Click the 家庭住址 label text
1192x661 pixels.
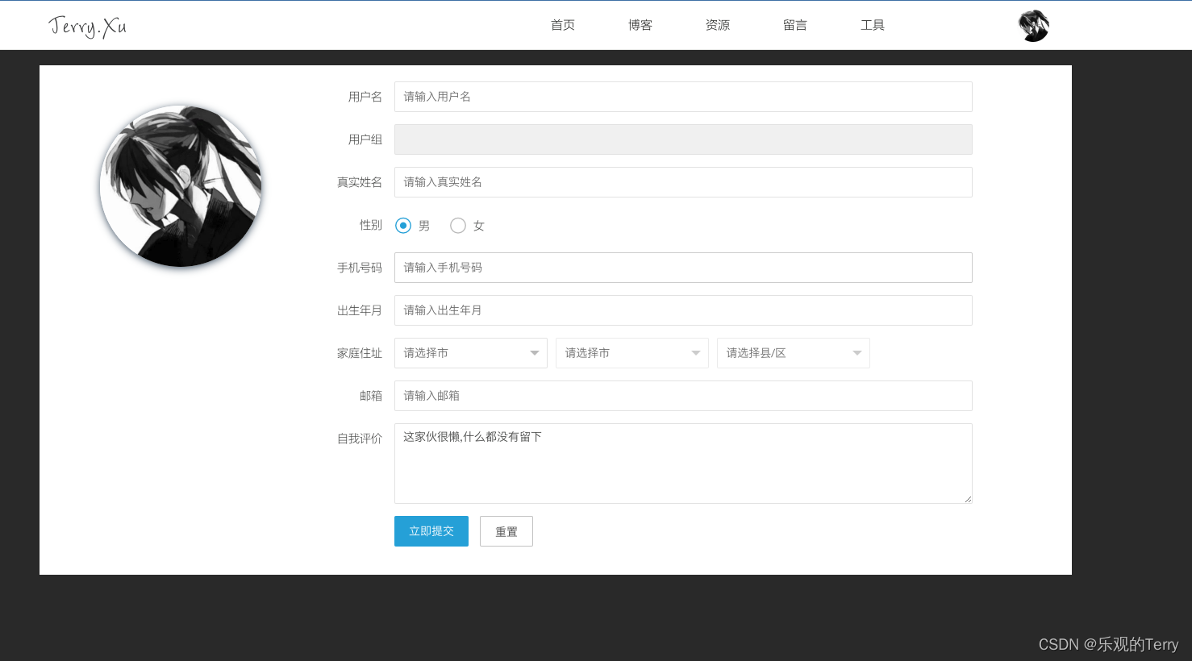(x=360, y=353)
